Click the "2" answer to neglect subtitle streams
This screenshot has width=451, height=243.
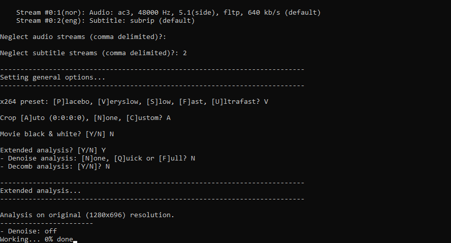185,53
